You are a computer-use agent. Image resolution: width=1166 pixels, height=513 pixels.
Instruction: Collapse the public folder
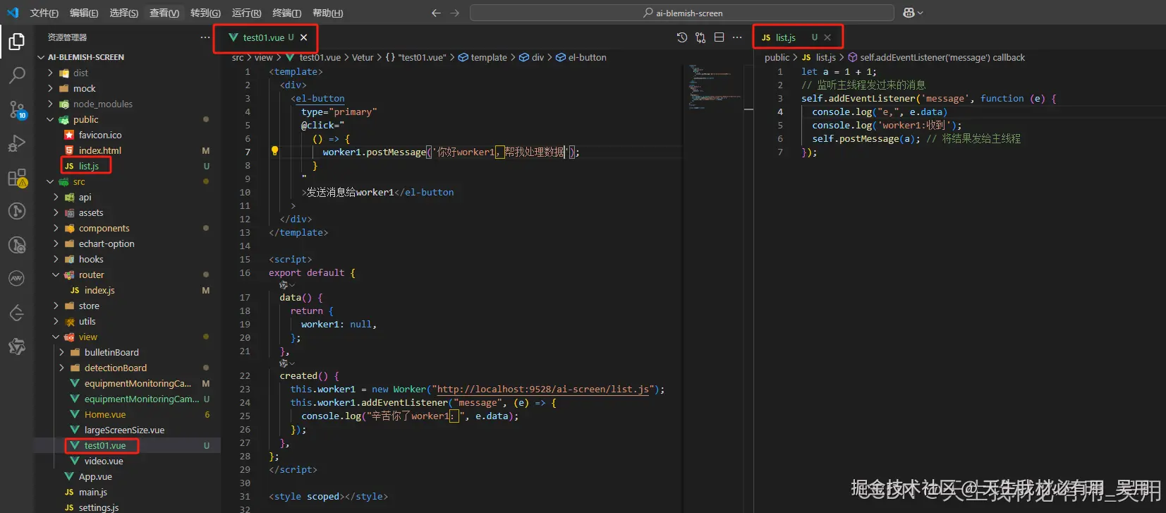point(85,119)
